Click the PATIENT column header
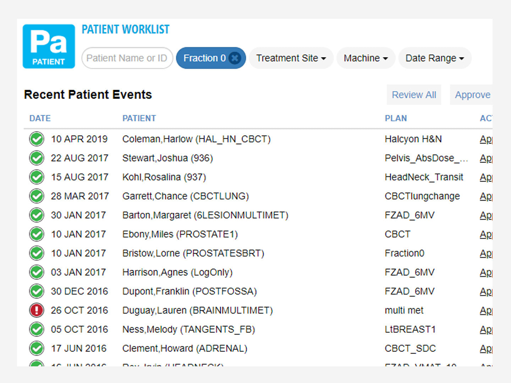The height and width of the screenshot is (383, 511). pyautogui.click(x=139, y=118)
